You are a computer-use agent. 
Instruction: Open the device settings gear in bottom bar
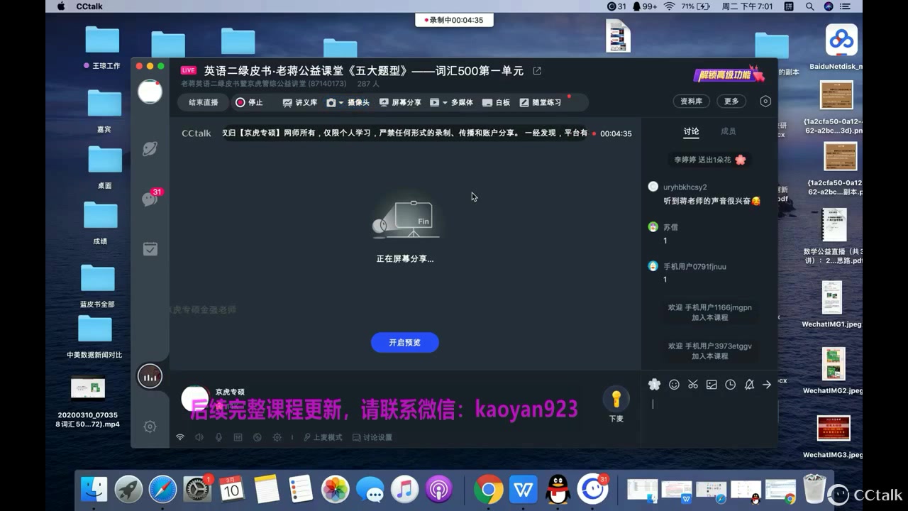click(x=277, y=437)
